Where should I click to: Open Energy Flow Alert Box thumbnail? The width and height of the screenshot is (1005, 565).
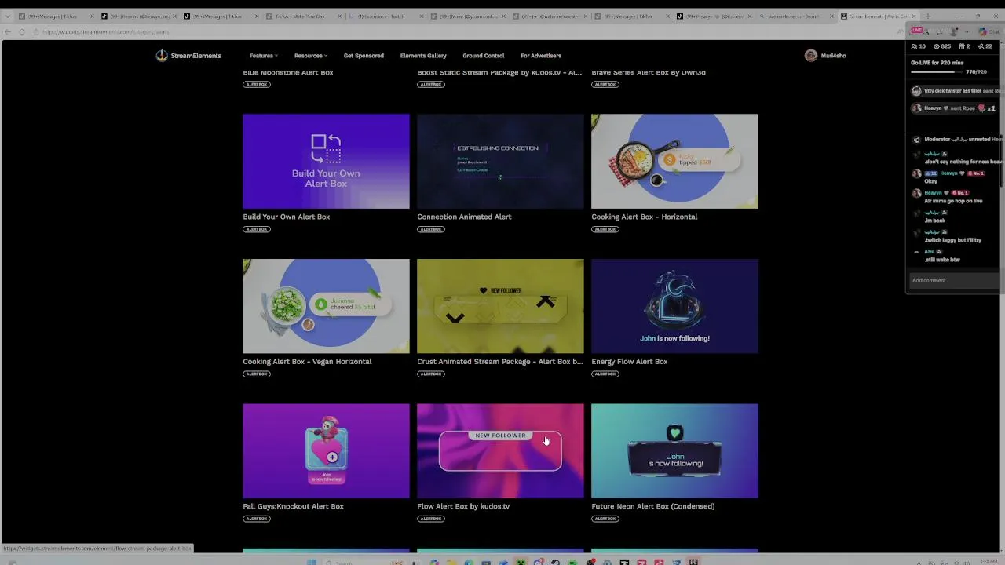tap(674, 306)
